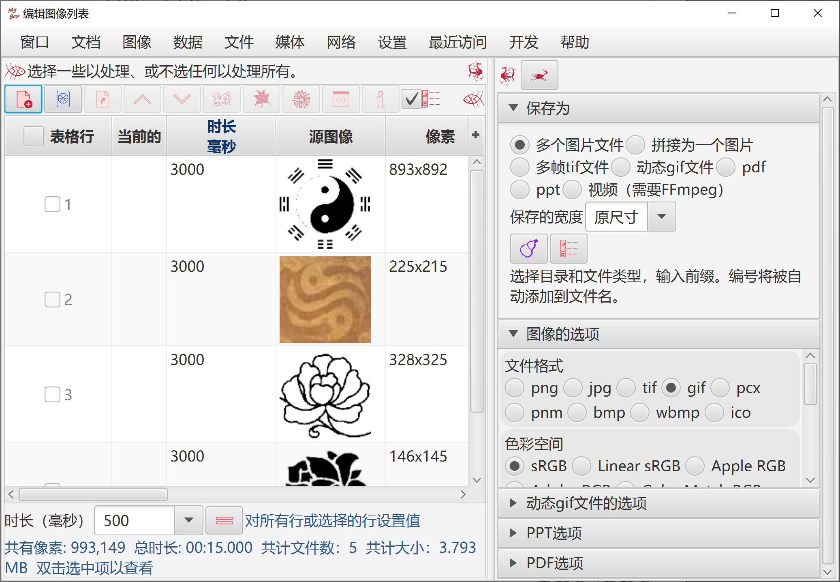840x582 pixels.
Task: Open the 媒体 menu
Action: [290, 42]
